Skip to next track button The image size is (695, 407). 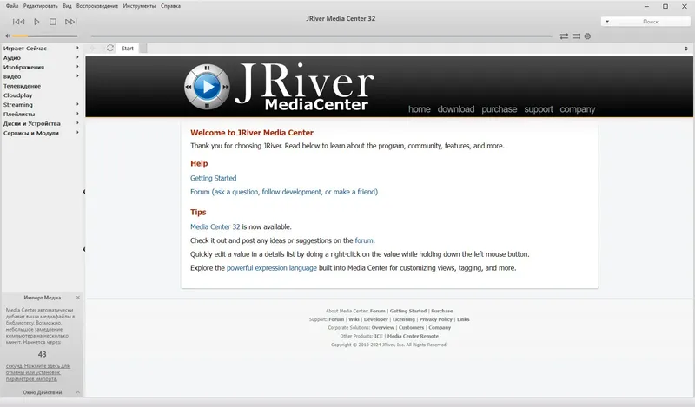pos(71,22)
